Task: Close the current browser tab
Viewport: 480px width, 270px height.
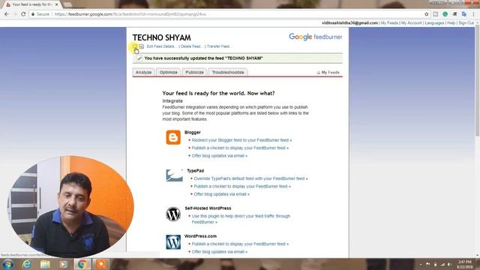Action: [57, 4]
